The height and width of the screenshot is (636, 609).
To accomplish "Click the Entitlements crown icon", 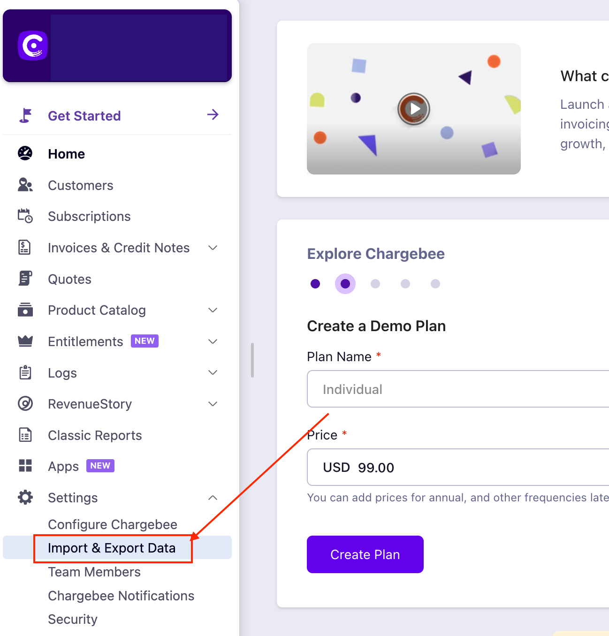I will click(x=25, y=341).
